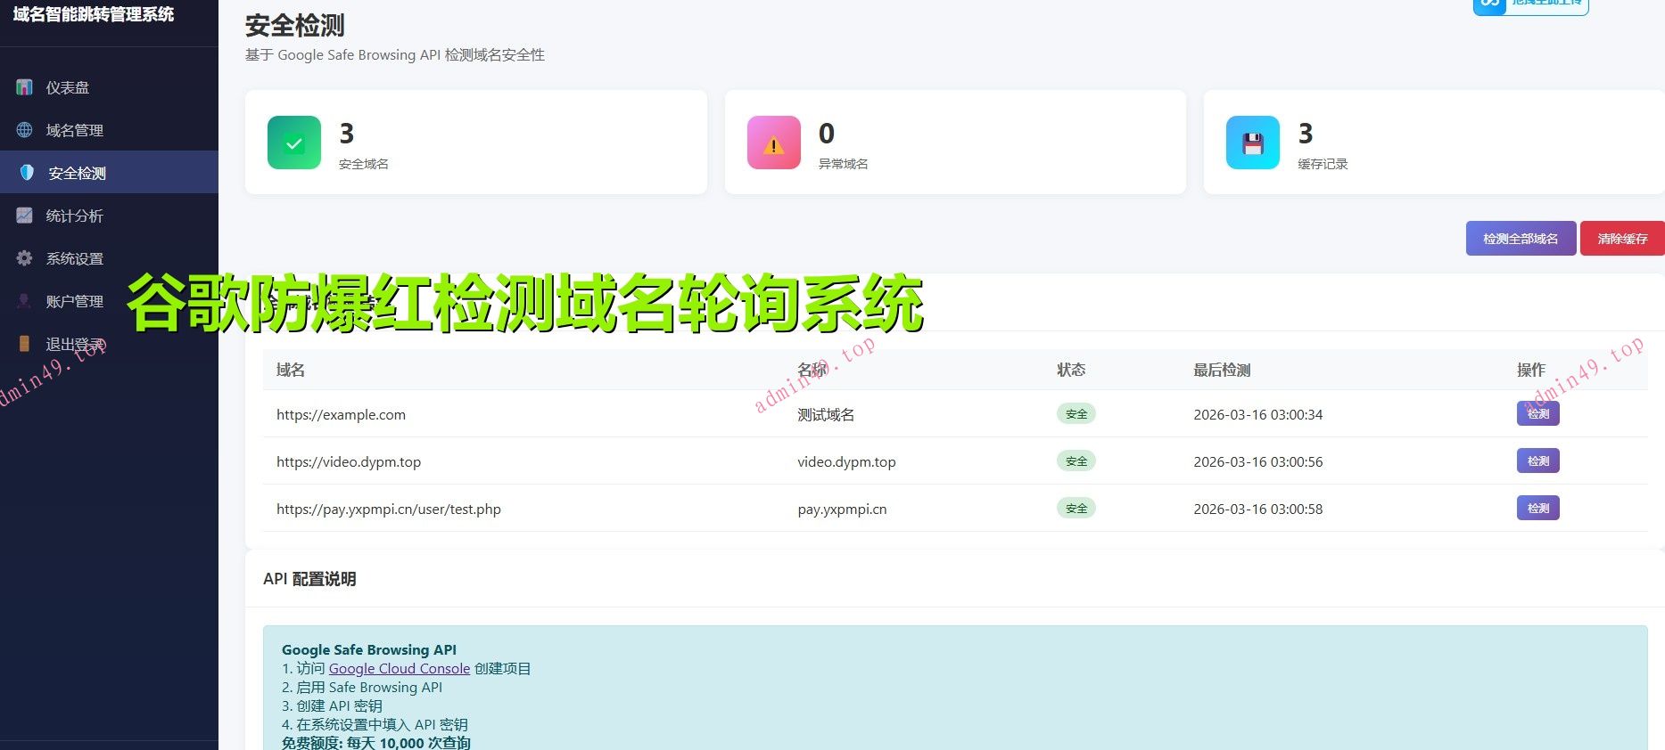Click the blue floppy-disk cache icon
This screenshot has width=1665, height=750.
[1252, 143]
